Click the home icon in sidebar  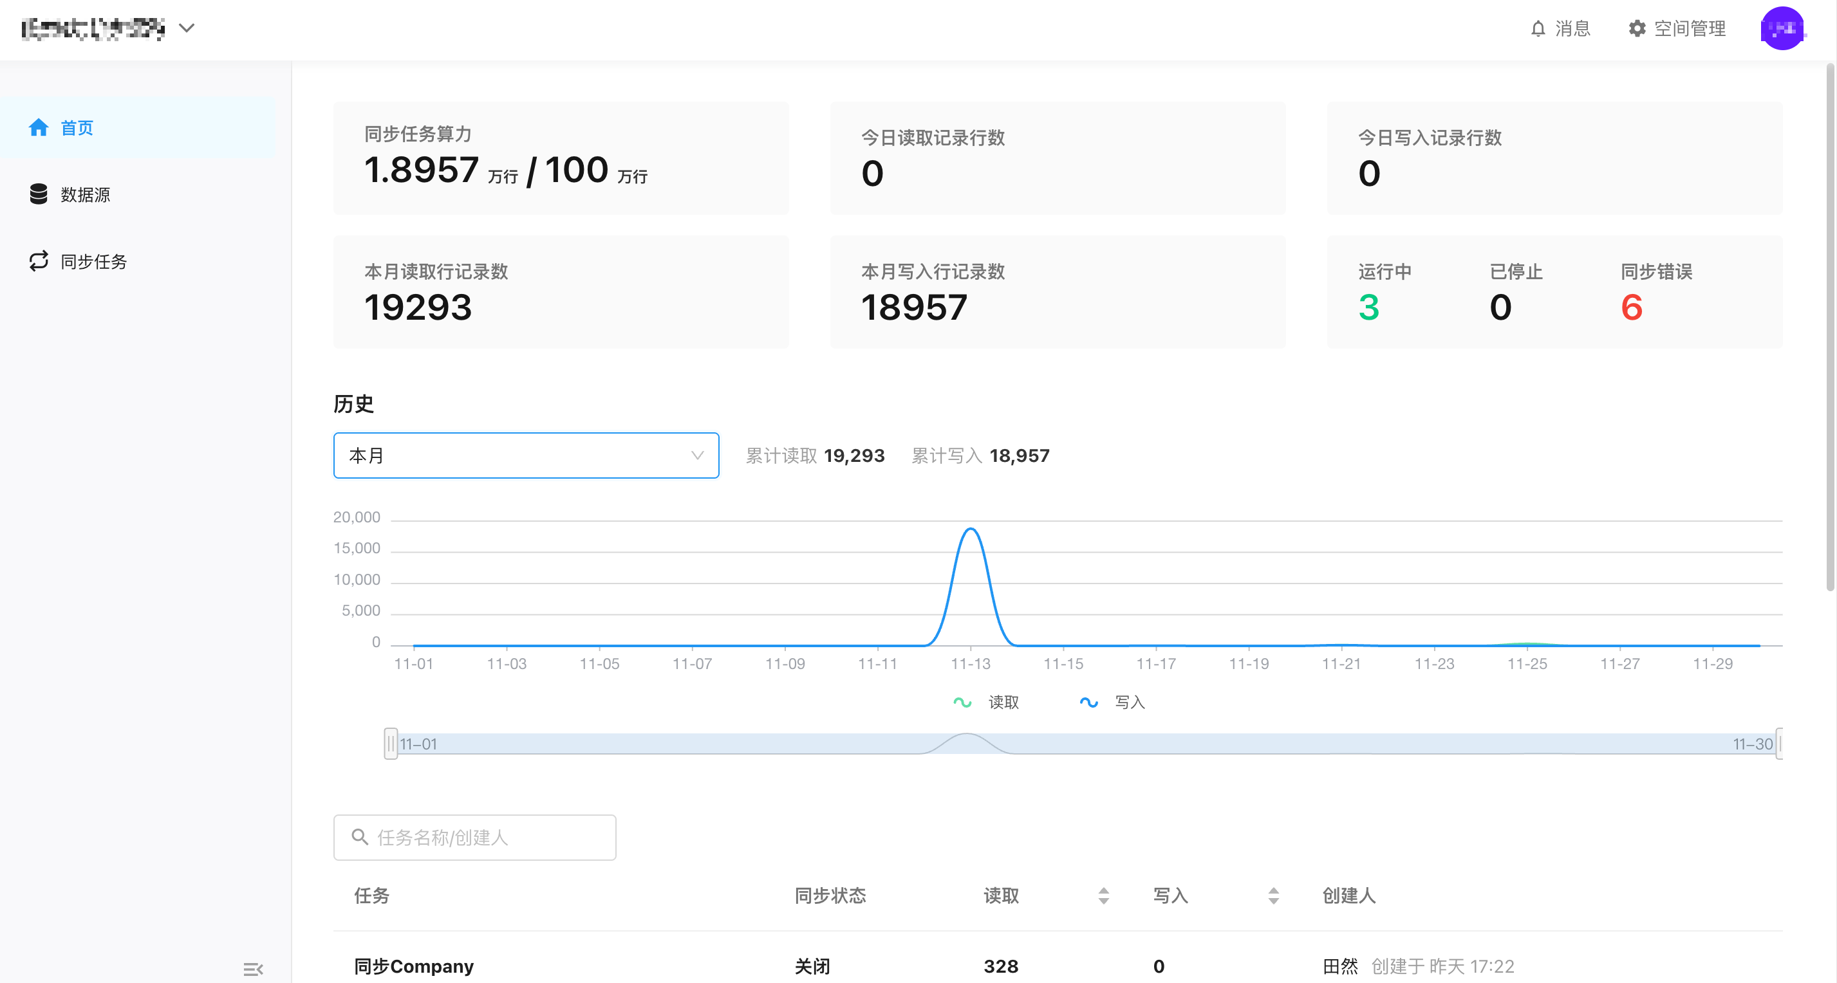coord(39,127)
